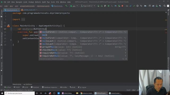Open the Pixel 4 API 27 device dropdown
170x95 pixels.
tap(88, 6)
